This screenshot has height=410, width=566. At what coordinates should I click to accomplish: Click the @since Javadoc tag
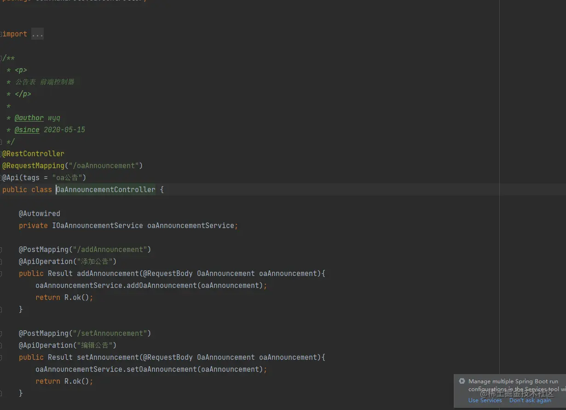(27, 130)
